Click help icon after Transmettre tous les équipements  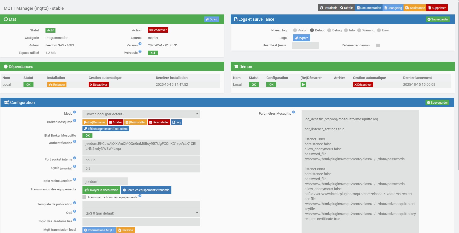click(140, 196)
